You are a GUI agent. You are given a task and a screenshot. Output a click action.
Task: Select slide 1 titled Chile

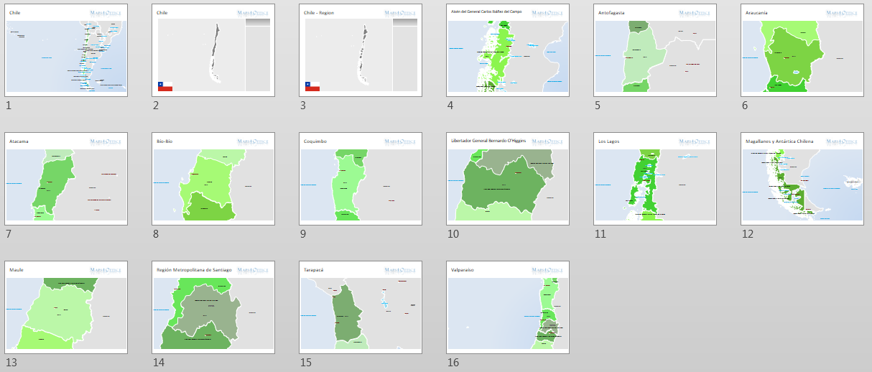[x=66, y=50]
